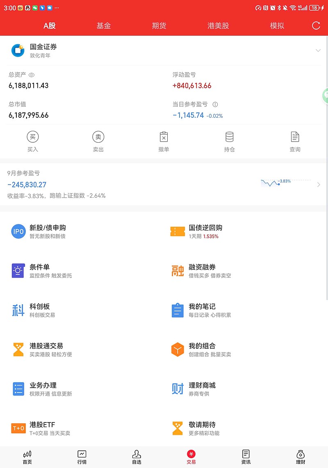The height and width of the screenshot is (468, 328).
Task: Switch to the 期货 tab
Action: tap(159, 26)
